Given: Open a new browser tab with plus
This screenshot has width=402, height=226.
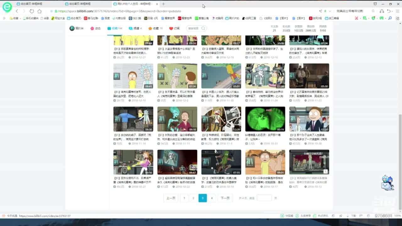Looking at the screenshot, I should point(163,4).
